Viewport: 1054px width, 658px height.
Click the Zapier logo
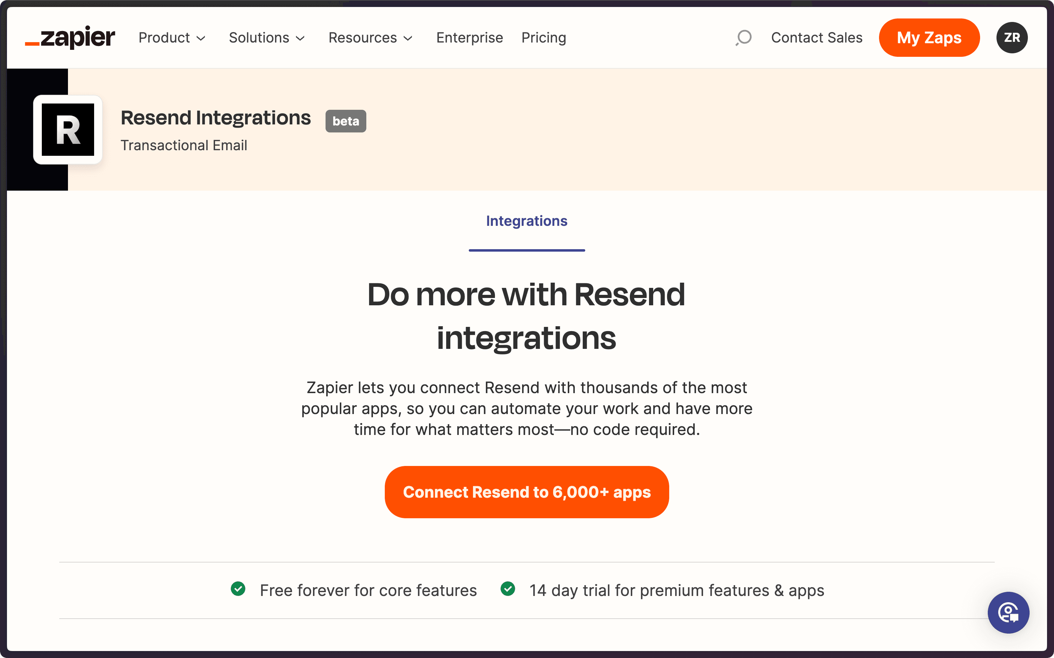(70, 37)
